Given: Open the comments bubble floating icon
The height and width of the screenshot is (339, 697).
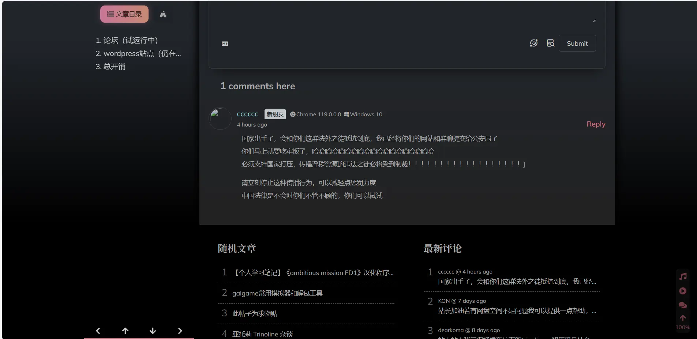Looking at the screenshot, I should coord(683,305).
